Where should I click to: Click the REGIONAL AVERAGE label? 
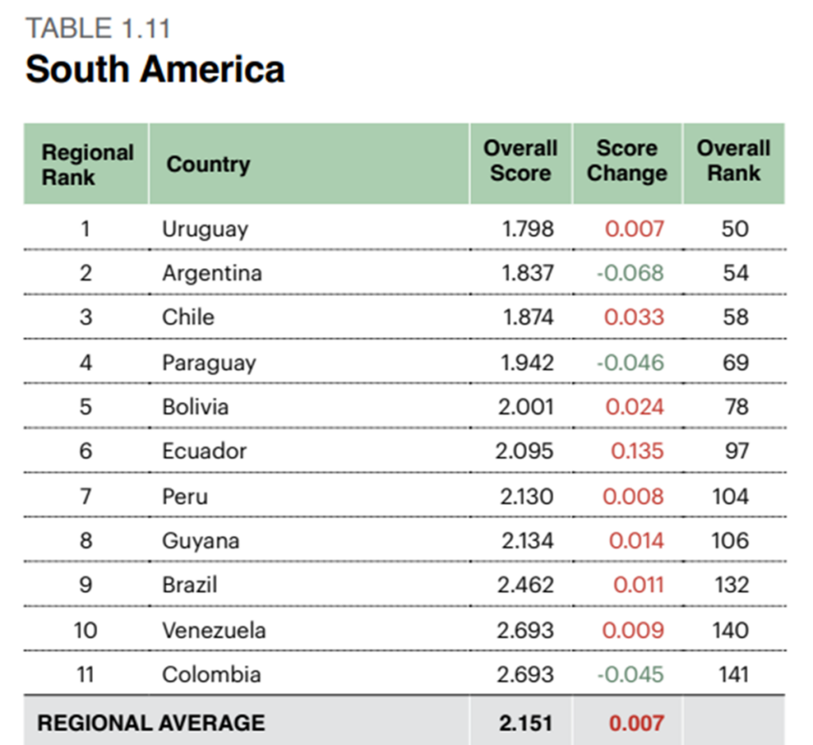pos(151,723)
